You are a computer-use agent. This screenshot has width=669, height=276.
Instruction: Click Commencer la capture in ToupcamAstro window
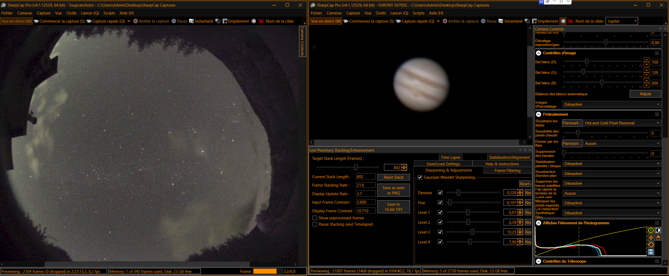tap(59, 21)
